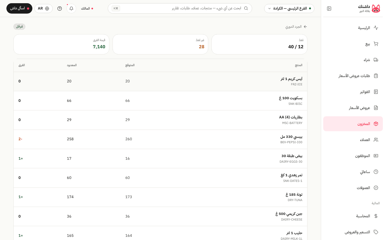Click the pulse icon beside الرئيسية
The image size is (385, 240).
point(376,28)
